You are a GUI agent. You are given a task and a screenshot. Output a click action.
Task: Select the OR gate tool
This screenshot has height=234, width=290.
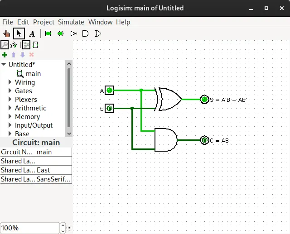pyautogui.click(x=98, y=33)
